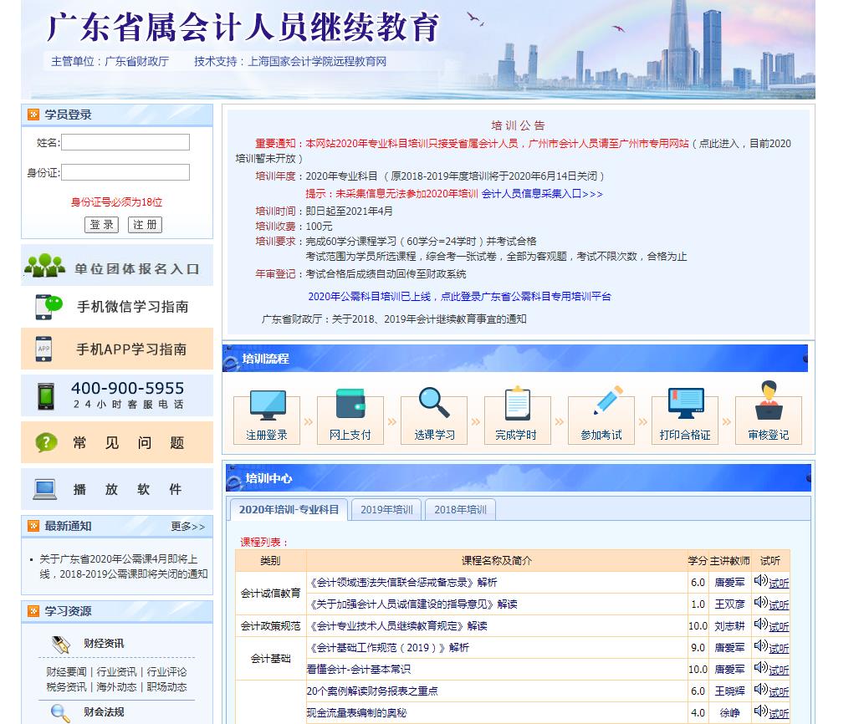Focus the 身份证 input field
The height and width of the screenshot is (724, 864).
tap(125, 173)
